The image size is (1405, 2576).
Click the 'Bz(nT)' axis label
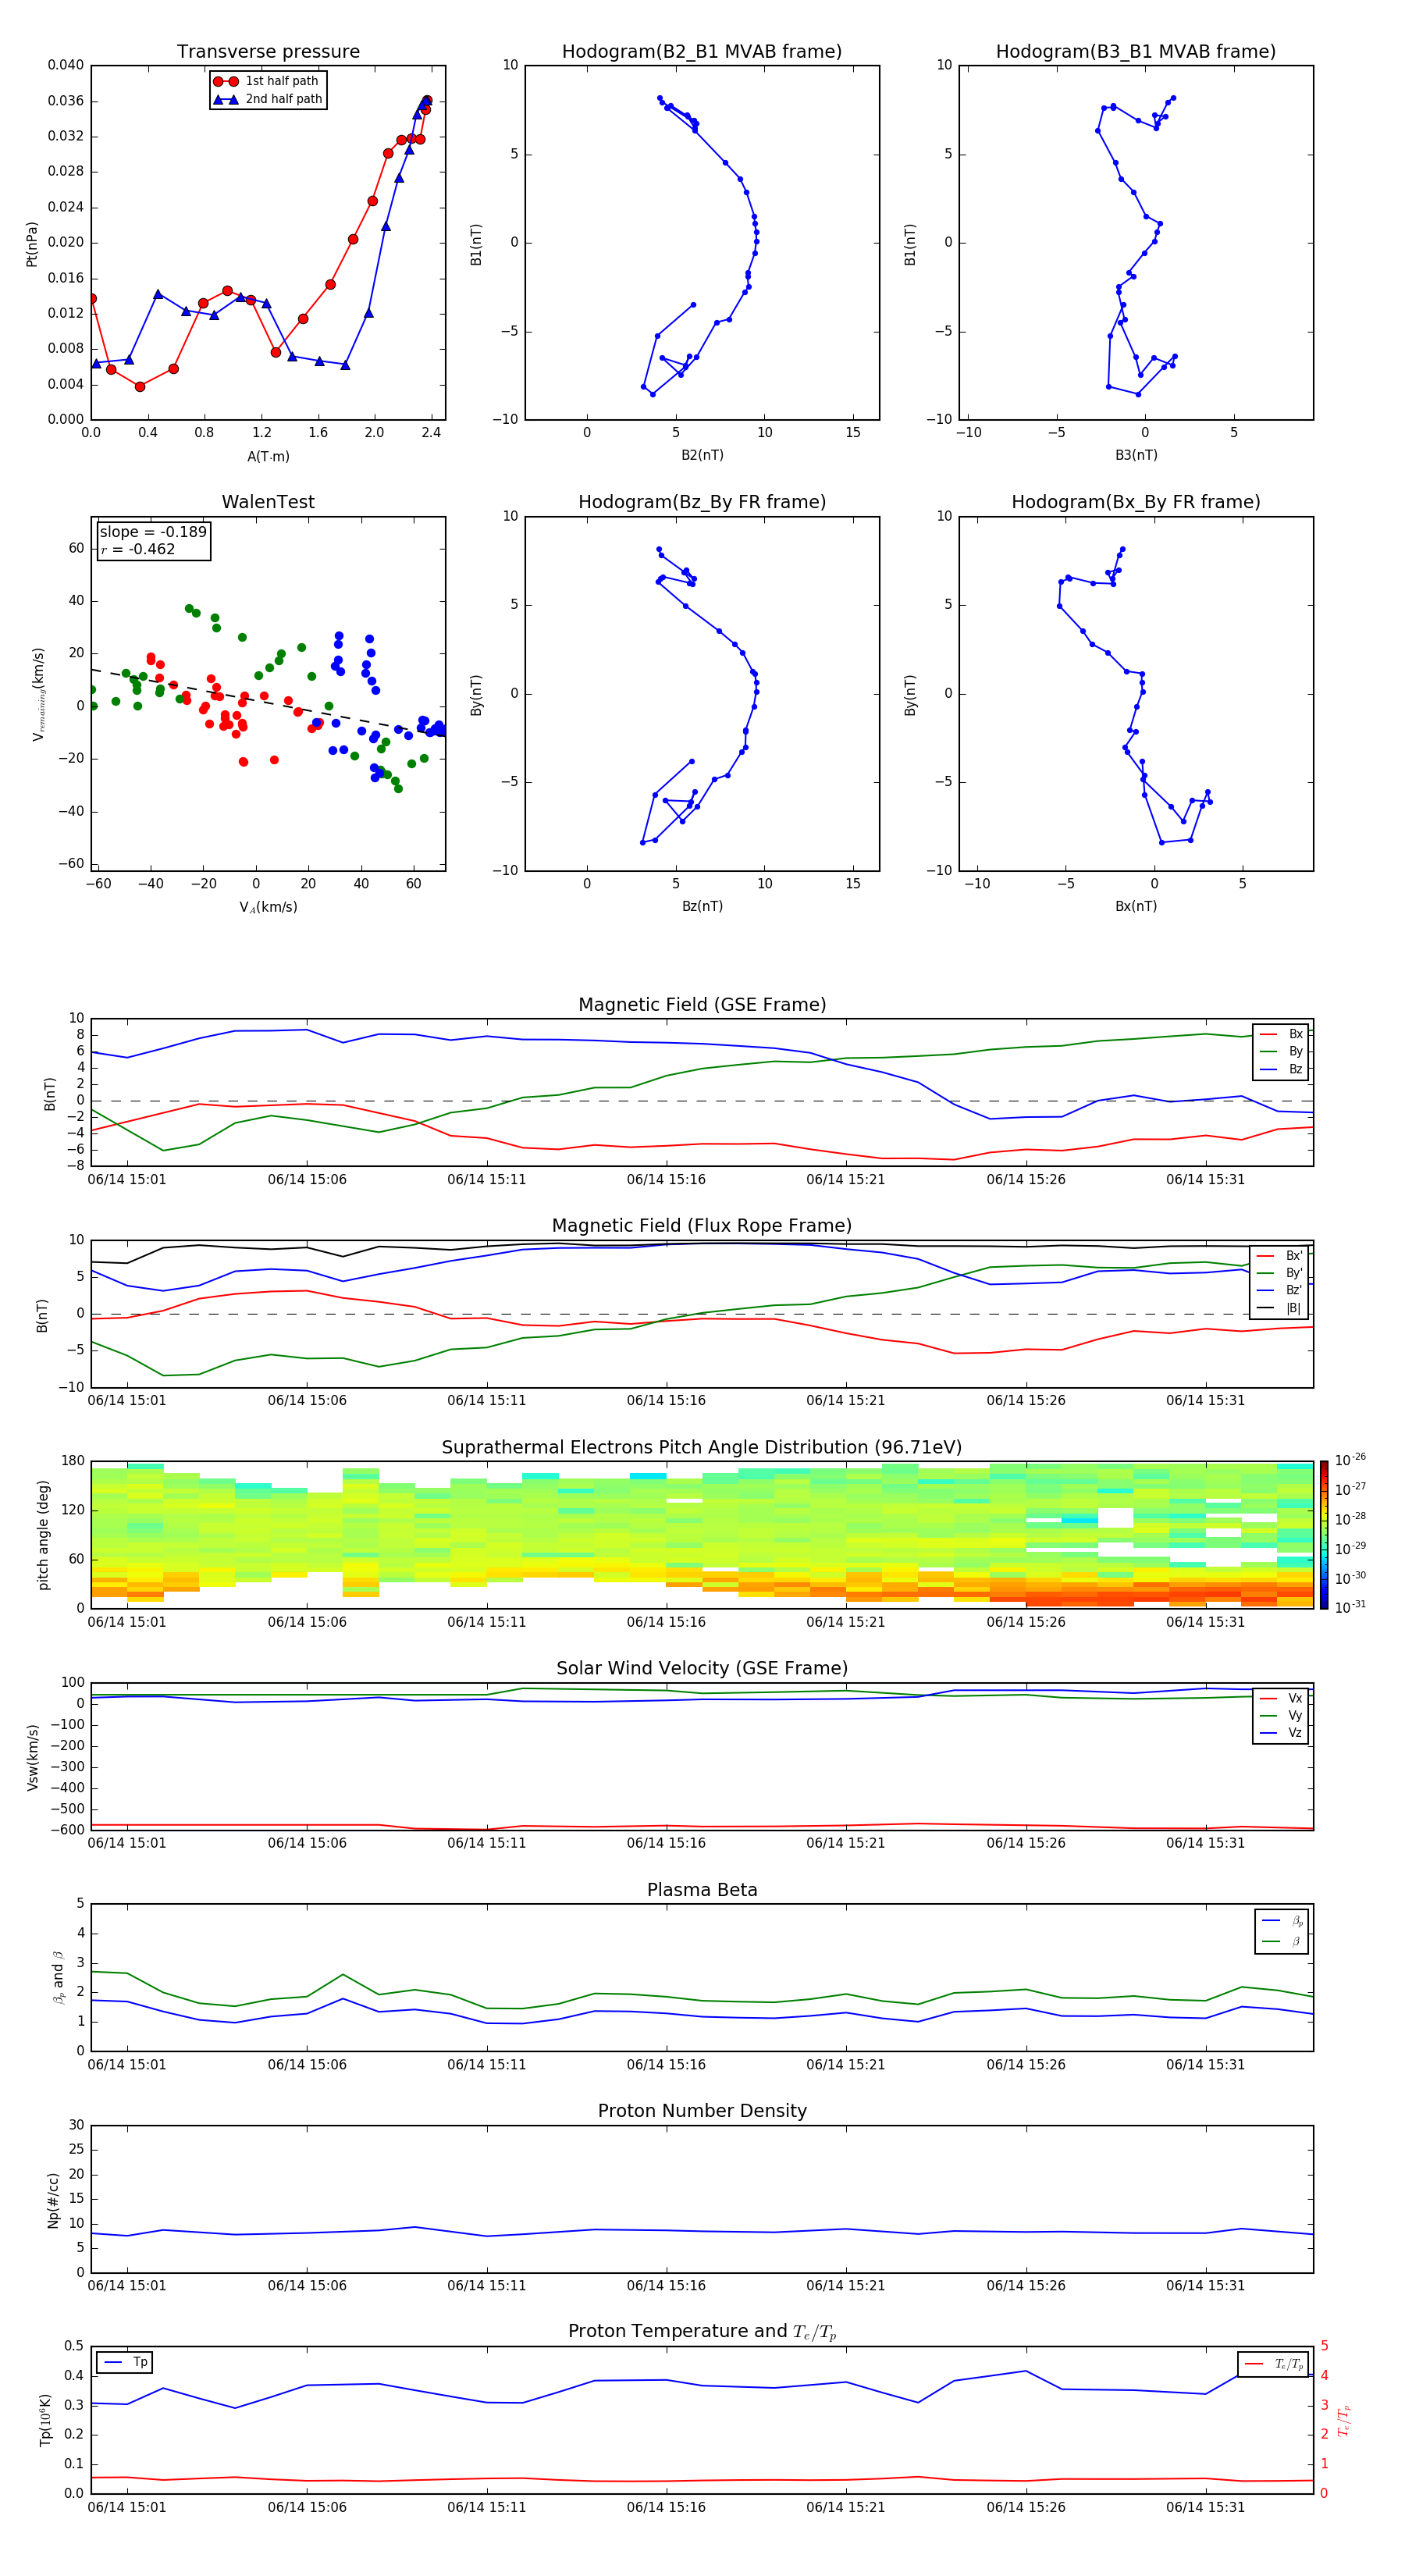pyautogui.click(x=702, y=906)
